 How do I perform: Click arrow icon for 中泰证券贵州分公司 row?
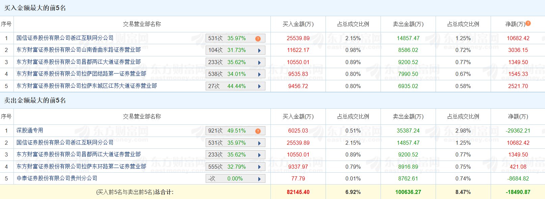coord(259,179)
